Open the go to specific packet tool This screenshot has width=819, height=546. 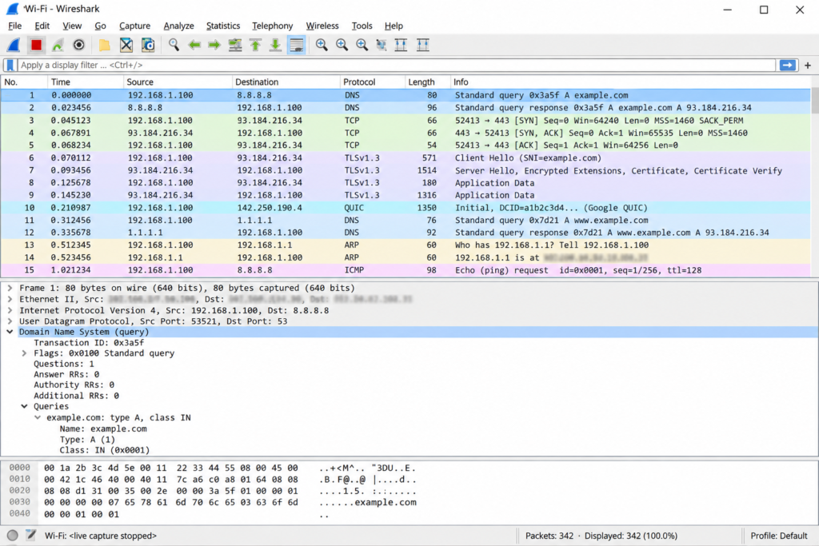coord(235,46)
